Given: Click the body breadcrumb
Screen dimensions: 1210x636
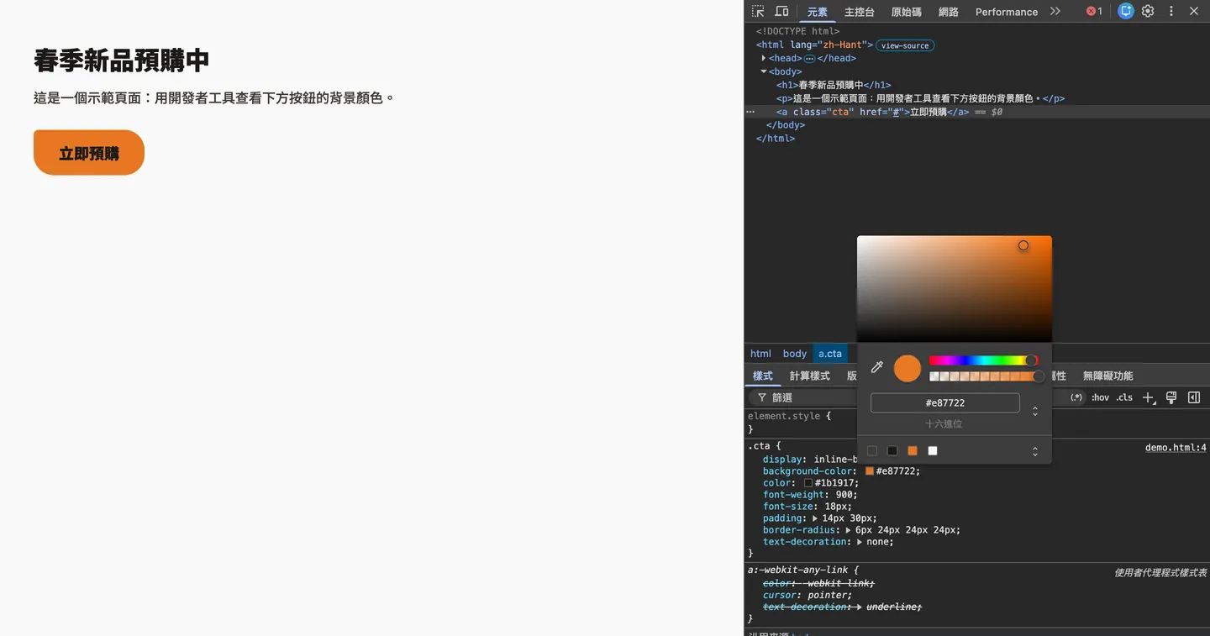Looking at the screenshot, I should (x=794, y=354).
